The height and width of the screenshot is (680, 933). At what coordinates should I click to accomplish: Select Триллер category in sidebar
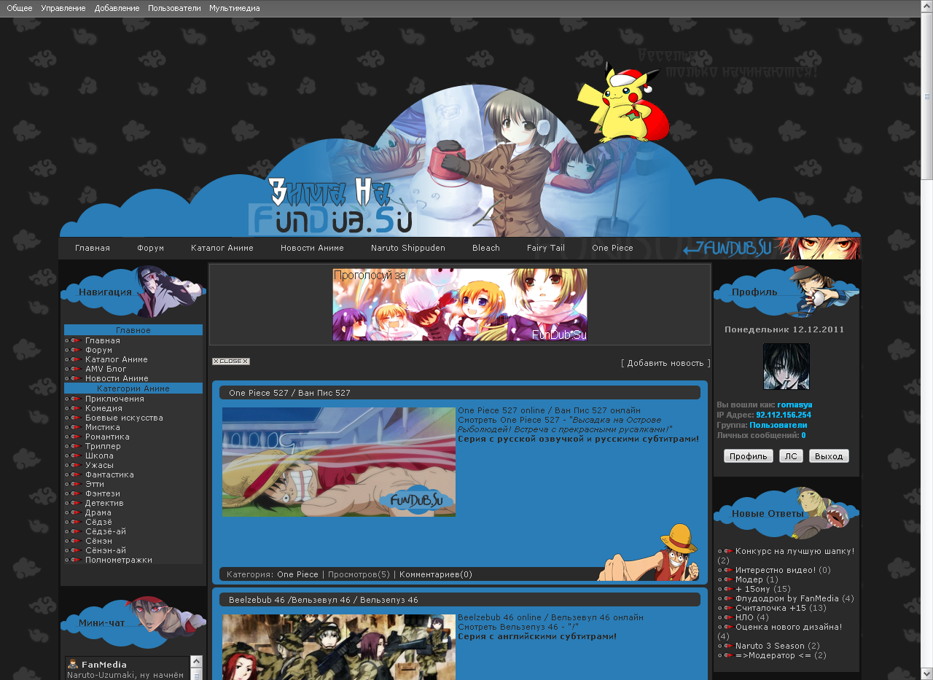click(x=103, y=446)
